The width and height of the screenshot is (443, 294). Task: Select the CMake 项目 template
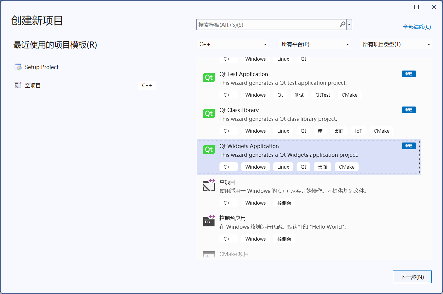point(309,254)
